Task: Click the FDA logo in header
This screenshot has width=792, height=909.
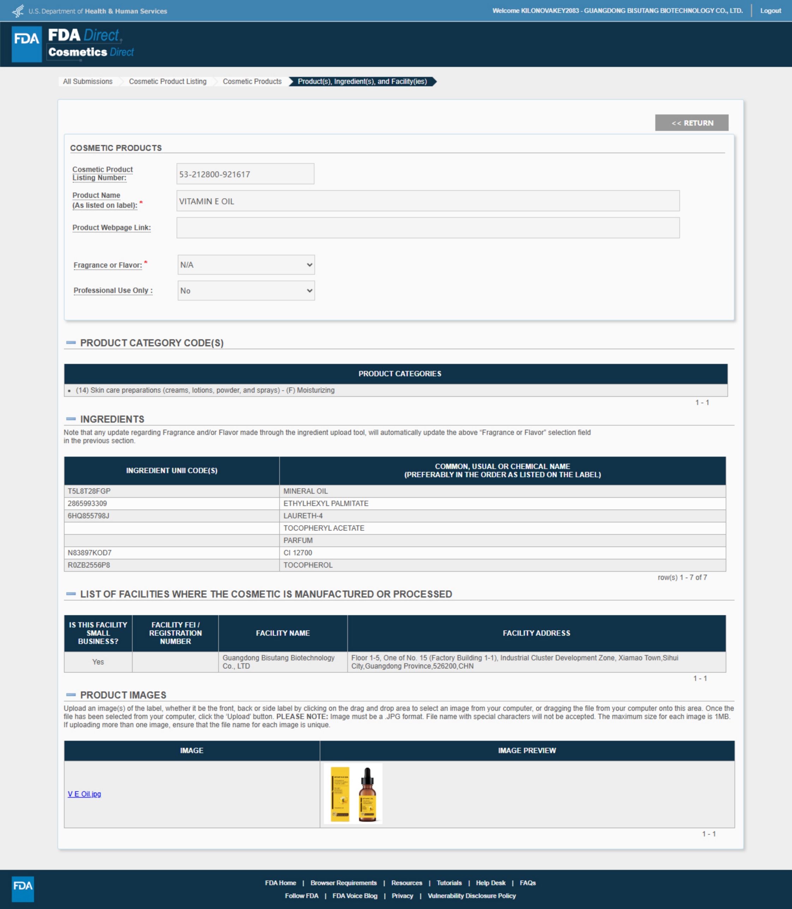Action: (26, 44)
